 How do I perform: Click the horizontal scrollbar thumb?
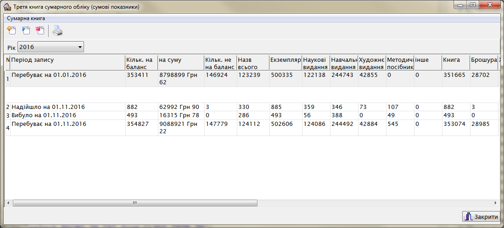point(134,203)
